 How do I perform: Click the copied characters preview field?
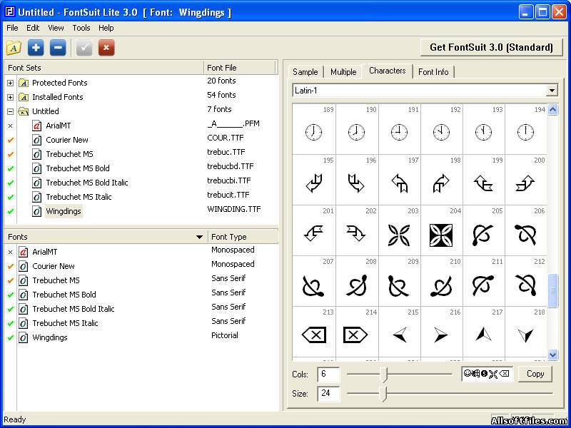tap(487, 374)
